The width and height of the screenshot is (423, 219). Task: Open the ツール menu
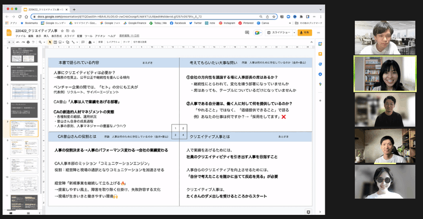point(88,36)
